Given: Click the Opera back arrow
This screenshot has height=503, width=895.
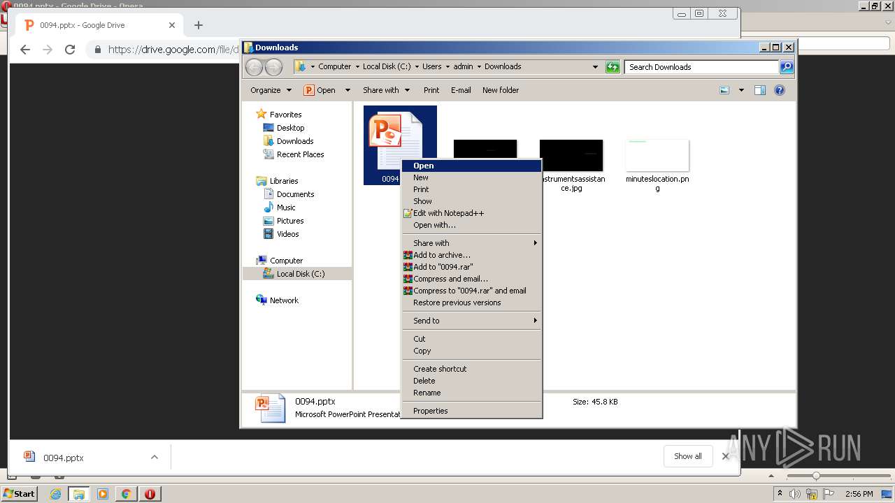Looking at the screenshot, I should (x=25, y=50).
